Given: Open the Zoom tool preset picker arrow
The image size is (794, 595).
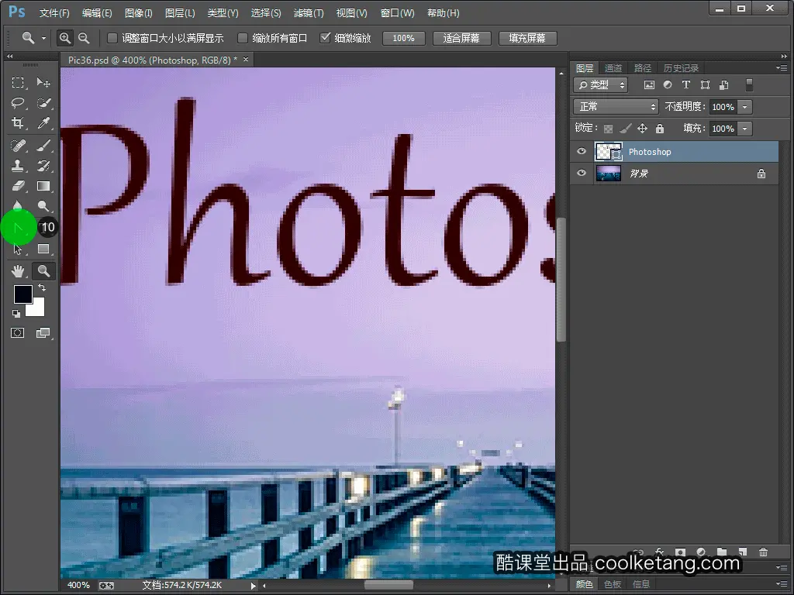Looking at the screenshot, I should tap(43, 39).
